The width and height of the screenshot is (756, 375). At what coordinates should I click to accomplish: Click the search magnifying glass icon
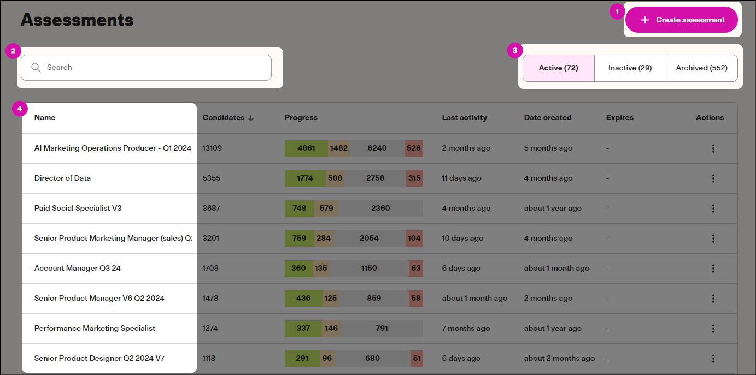click(36, 67)
